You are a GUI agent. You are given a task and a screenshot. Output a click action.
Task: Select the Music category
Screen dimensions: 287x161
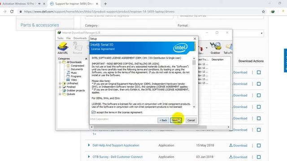74,72
